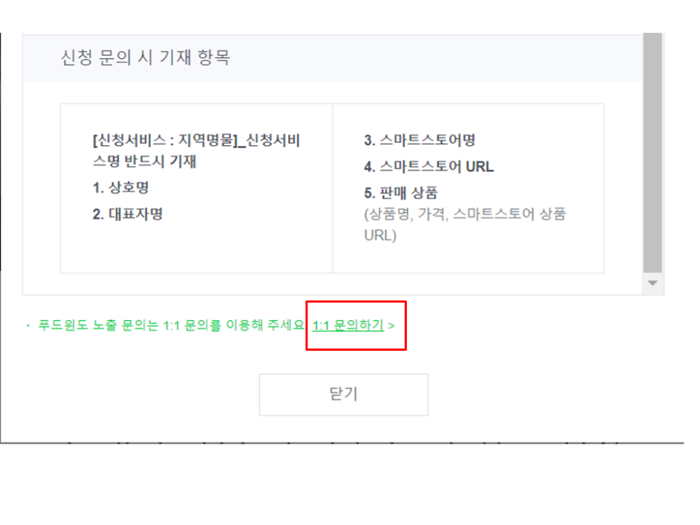The height and width of the screenshot is (525, 700).
Task: Select the 4. 스마트스토어 URL item
Action: [x=429, y=167]
